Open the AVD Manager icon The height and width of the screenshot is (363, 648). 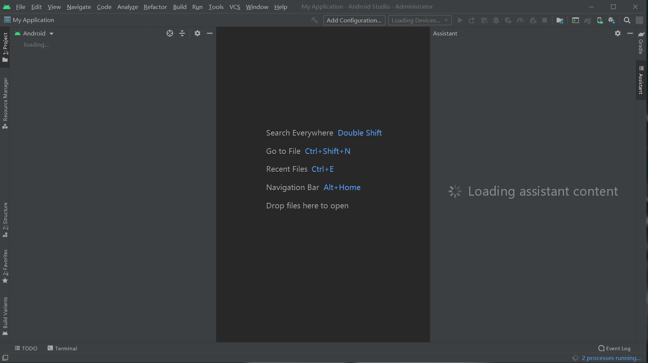point(600,20)
